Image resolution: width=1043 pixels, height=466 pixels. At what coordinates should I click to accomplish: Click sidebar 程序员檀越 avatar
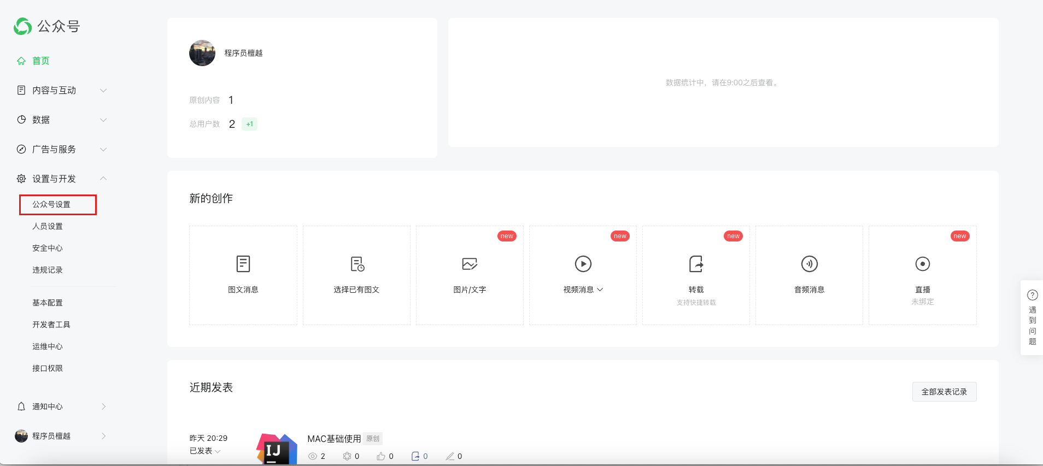pyautogui.click(x=21, y=436)
